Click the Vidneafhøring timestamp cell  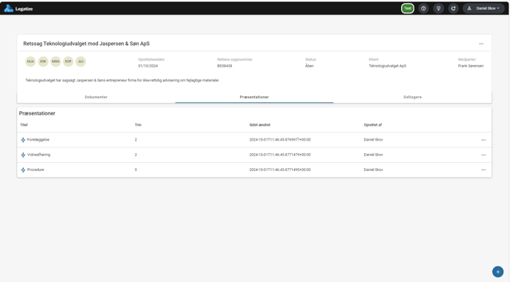click(x=280, y=155)
